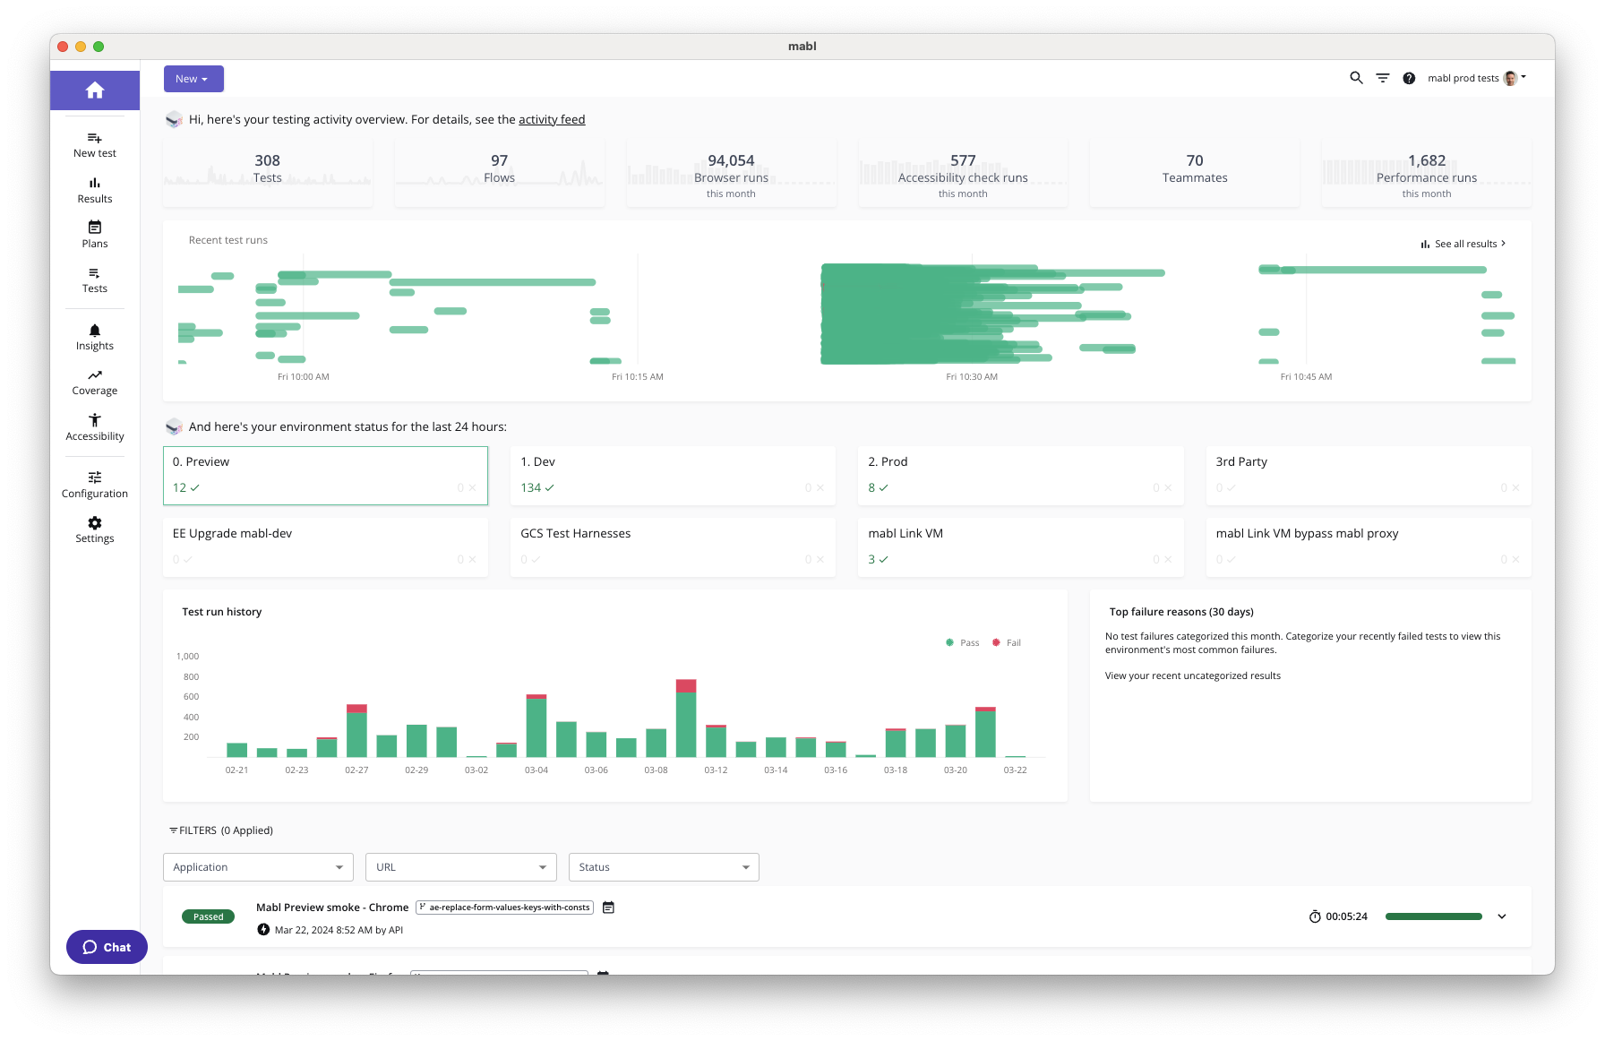Open Coverage in the sidebar
The width and height of the screenshot is (1605, 1041).
pyautogui.click(x=95, y=383)
